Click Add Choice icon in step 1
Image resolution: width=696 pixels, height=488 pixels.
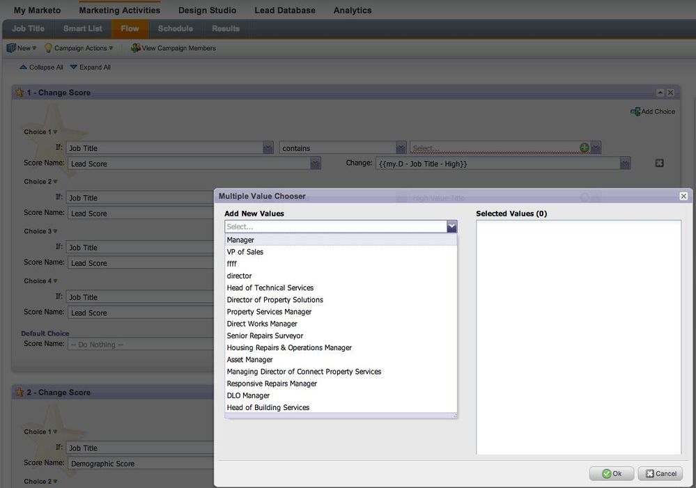tap(635, 111)
